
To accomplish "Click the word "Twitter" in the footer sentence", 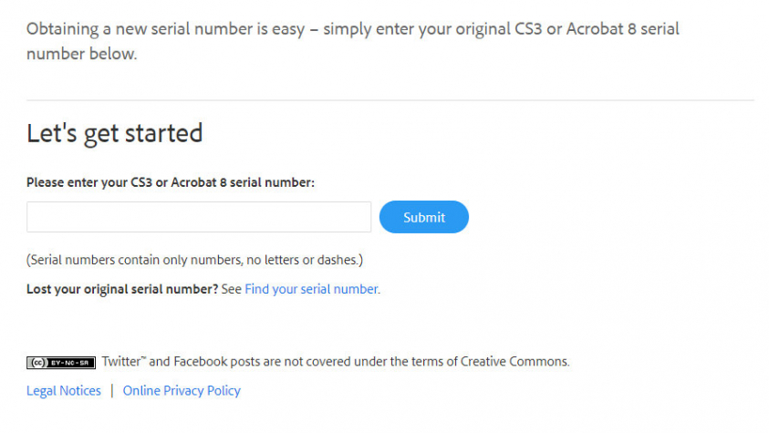I will [x=122, y=362].
